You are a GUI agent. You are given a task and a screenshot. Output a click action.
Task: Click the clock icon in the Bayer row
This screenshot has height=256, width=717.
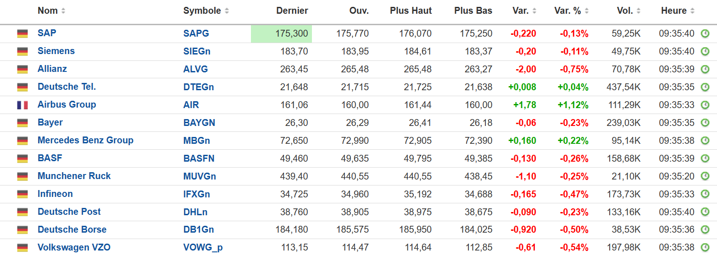point(705,123)
